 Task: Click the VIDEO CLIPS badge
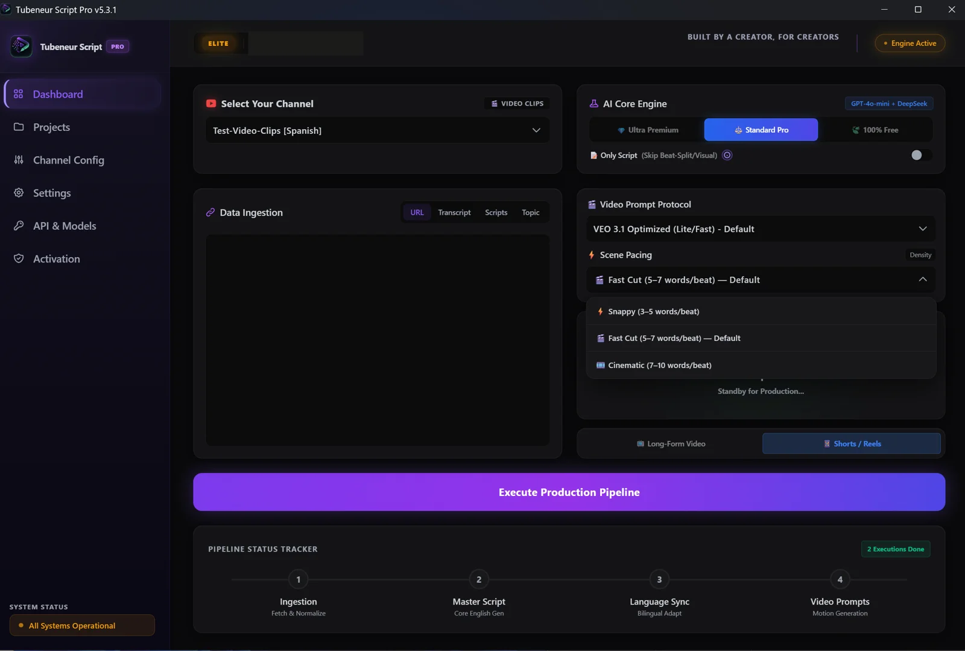point(517,104)
